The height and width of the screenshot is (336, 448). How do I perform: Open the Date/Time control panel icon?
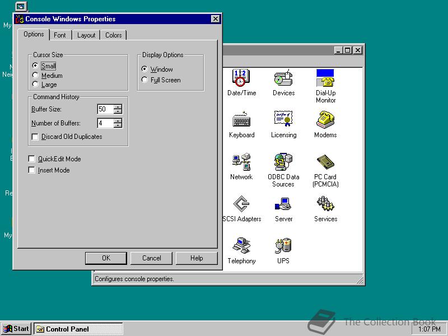point(241,78)
